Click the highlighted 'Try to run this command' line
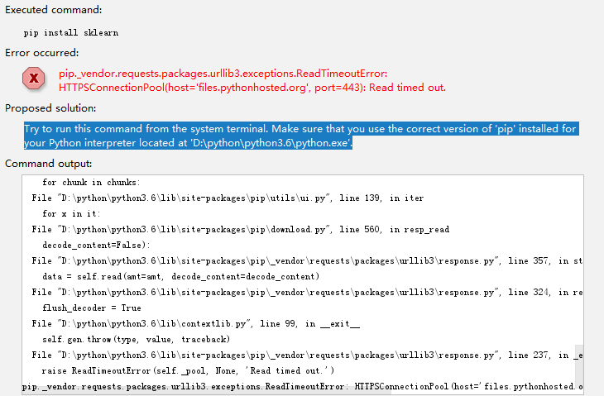The height and width of the screenshot is (396, 604). (x=300, y=129)
